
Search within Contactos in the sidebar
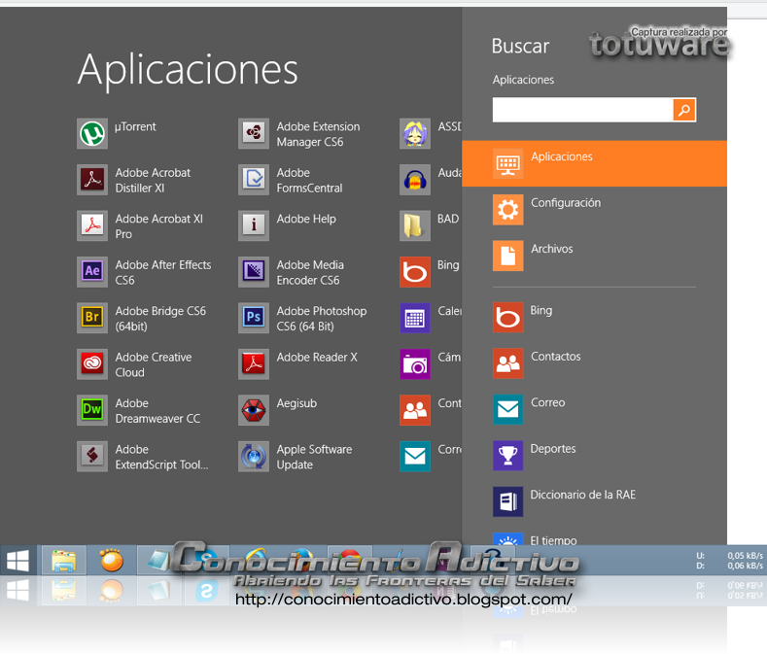pyautogui.click(x=594, y=362)
